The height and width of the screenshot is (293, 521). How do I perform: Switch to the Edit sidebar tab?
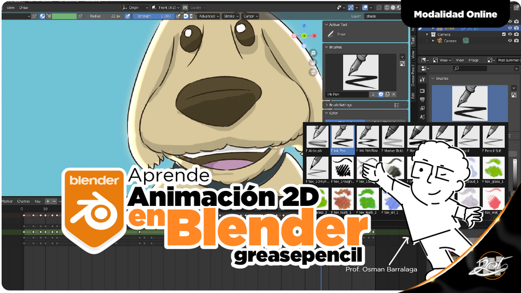coord(413,96)
